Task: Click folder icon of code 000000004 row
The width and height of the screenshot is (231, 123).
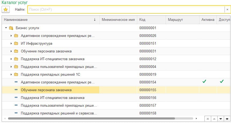Action: 16,67
